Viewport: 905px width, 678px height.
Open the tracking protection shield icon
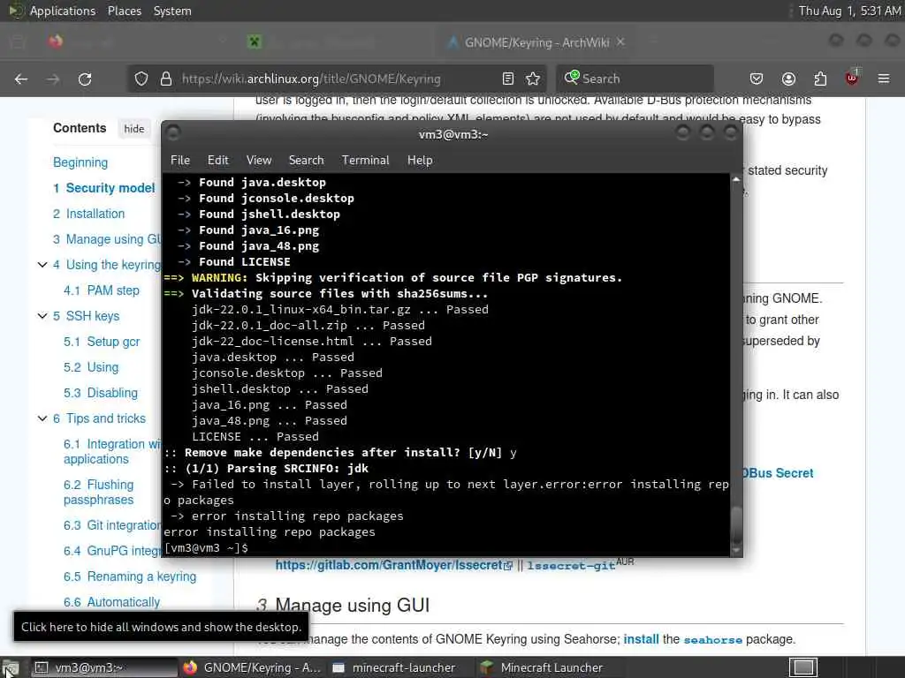tap(141, 79)
